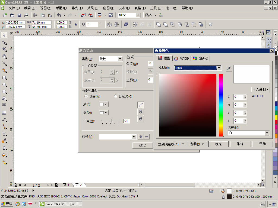The height and width of the screenshot is (208, 278).
Task: Switch to the 混和器 mixer tab
Action: coord(182,58)
